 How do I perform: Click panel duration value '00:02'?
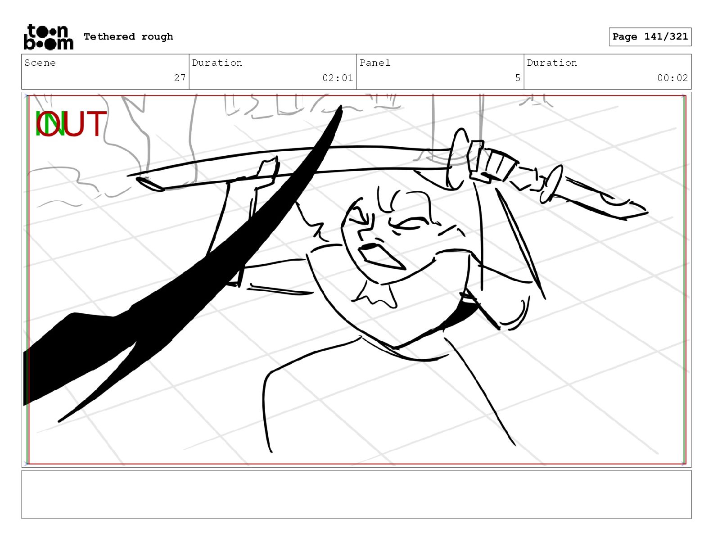[x=672, y=78]
